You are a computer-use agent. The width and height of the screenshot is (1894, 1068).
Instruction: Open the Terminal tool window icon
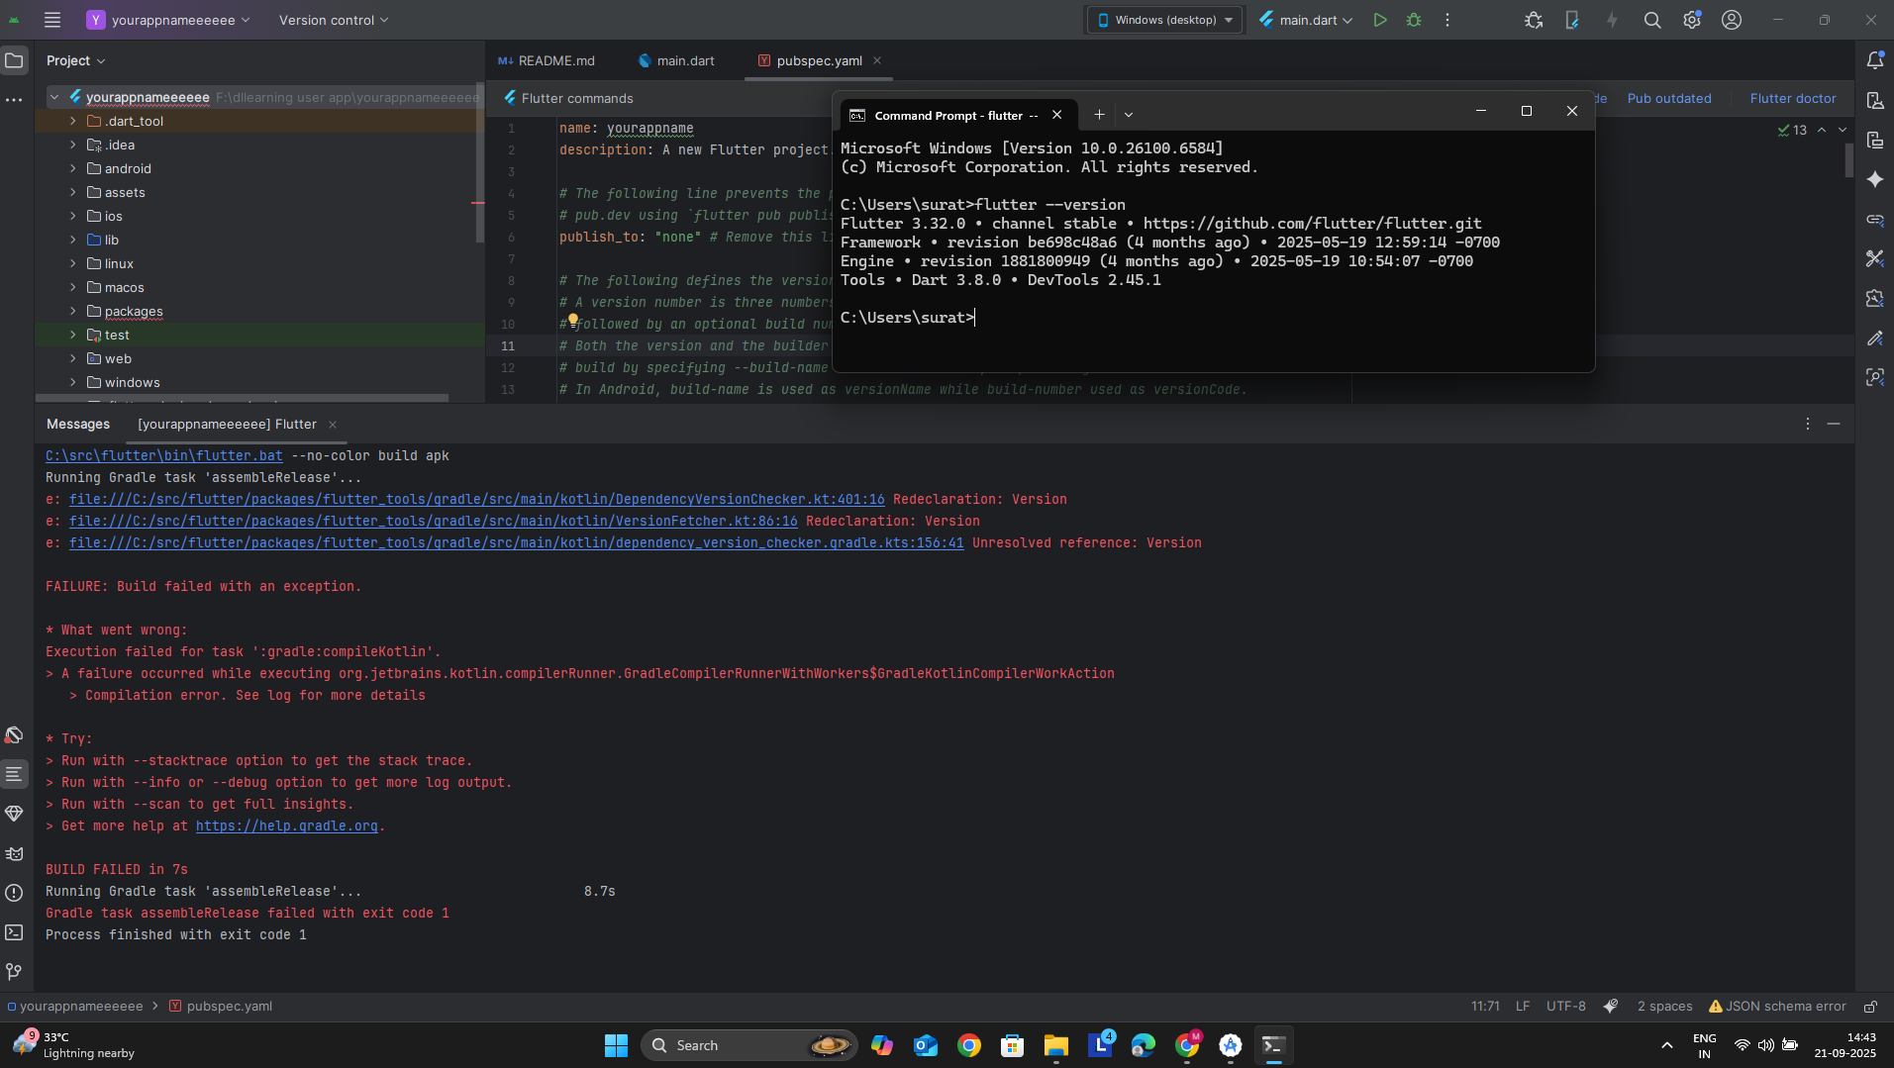click(x=14, y=932)
